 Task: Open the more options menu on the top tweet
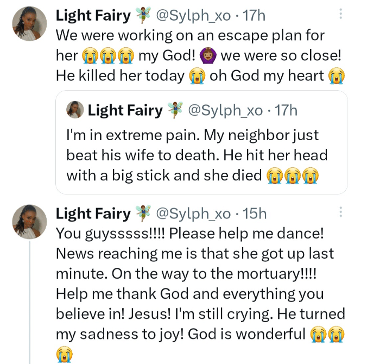click(x=340, y=15)
